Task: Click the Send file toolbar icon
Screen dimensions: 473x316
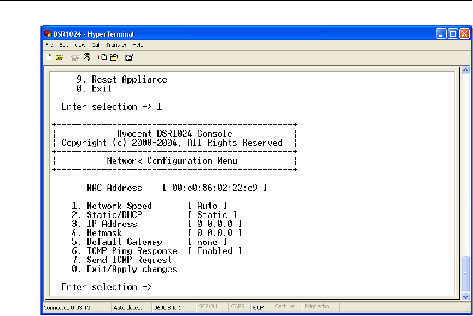Action: point(102,56)
